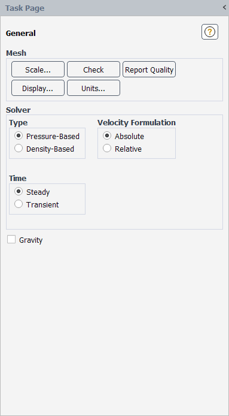Click the Time group label

tap(18, 178)
